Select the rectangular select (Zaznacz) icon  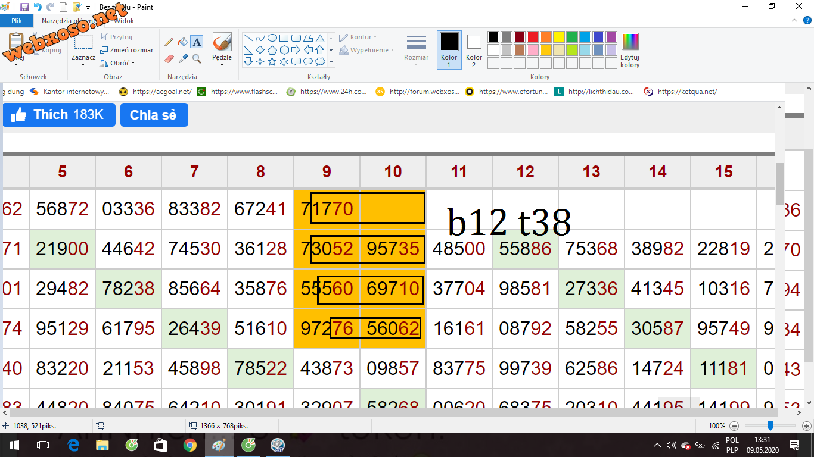pyautogui.click(x=83, y=42)
